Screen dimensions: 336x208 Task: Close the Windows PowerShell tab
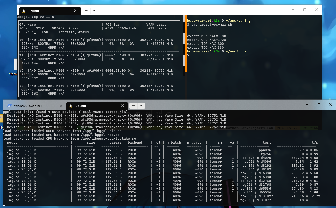point(61,106)
